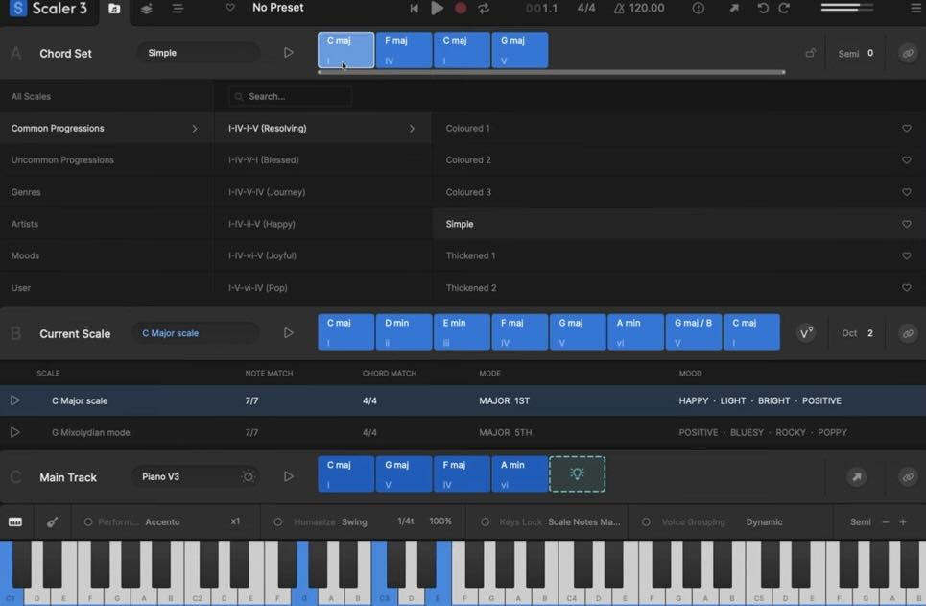926x606 pixels.
Task: Enable the Voice Grouping toggle
Action: [646, 522]
